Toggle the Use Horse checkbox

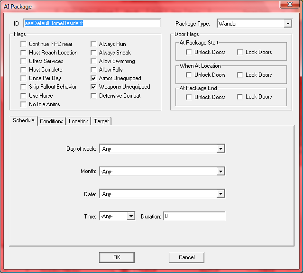[x=24, y=95]
